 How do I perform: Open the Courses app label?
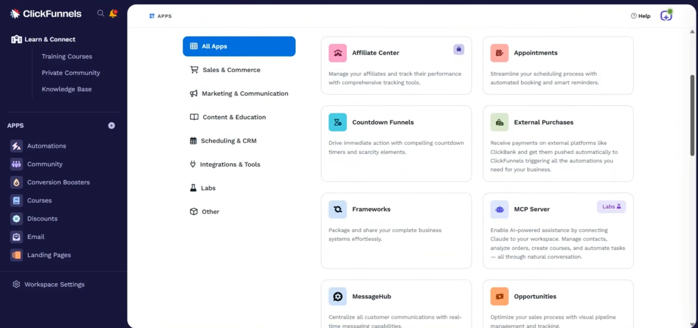[39, 200]
